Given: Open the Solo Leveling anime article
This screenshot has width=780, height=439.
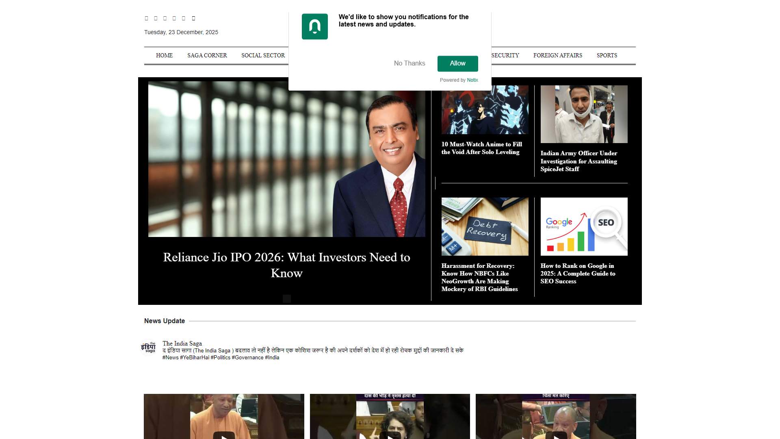Looking at the screenshot, I should [482, 148].
